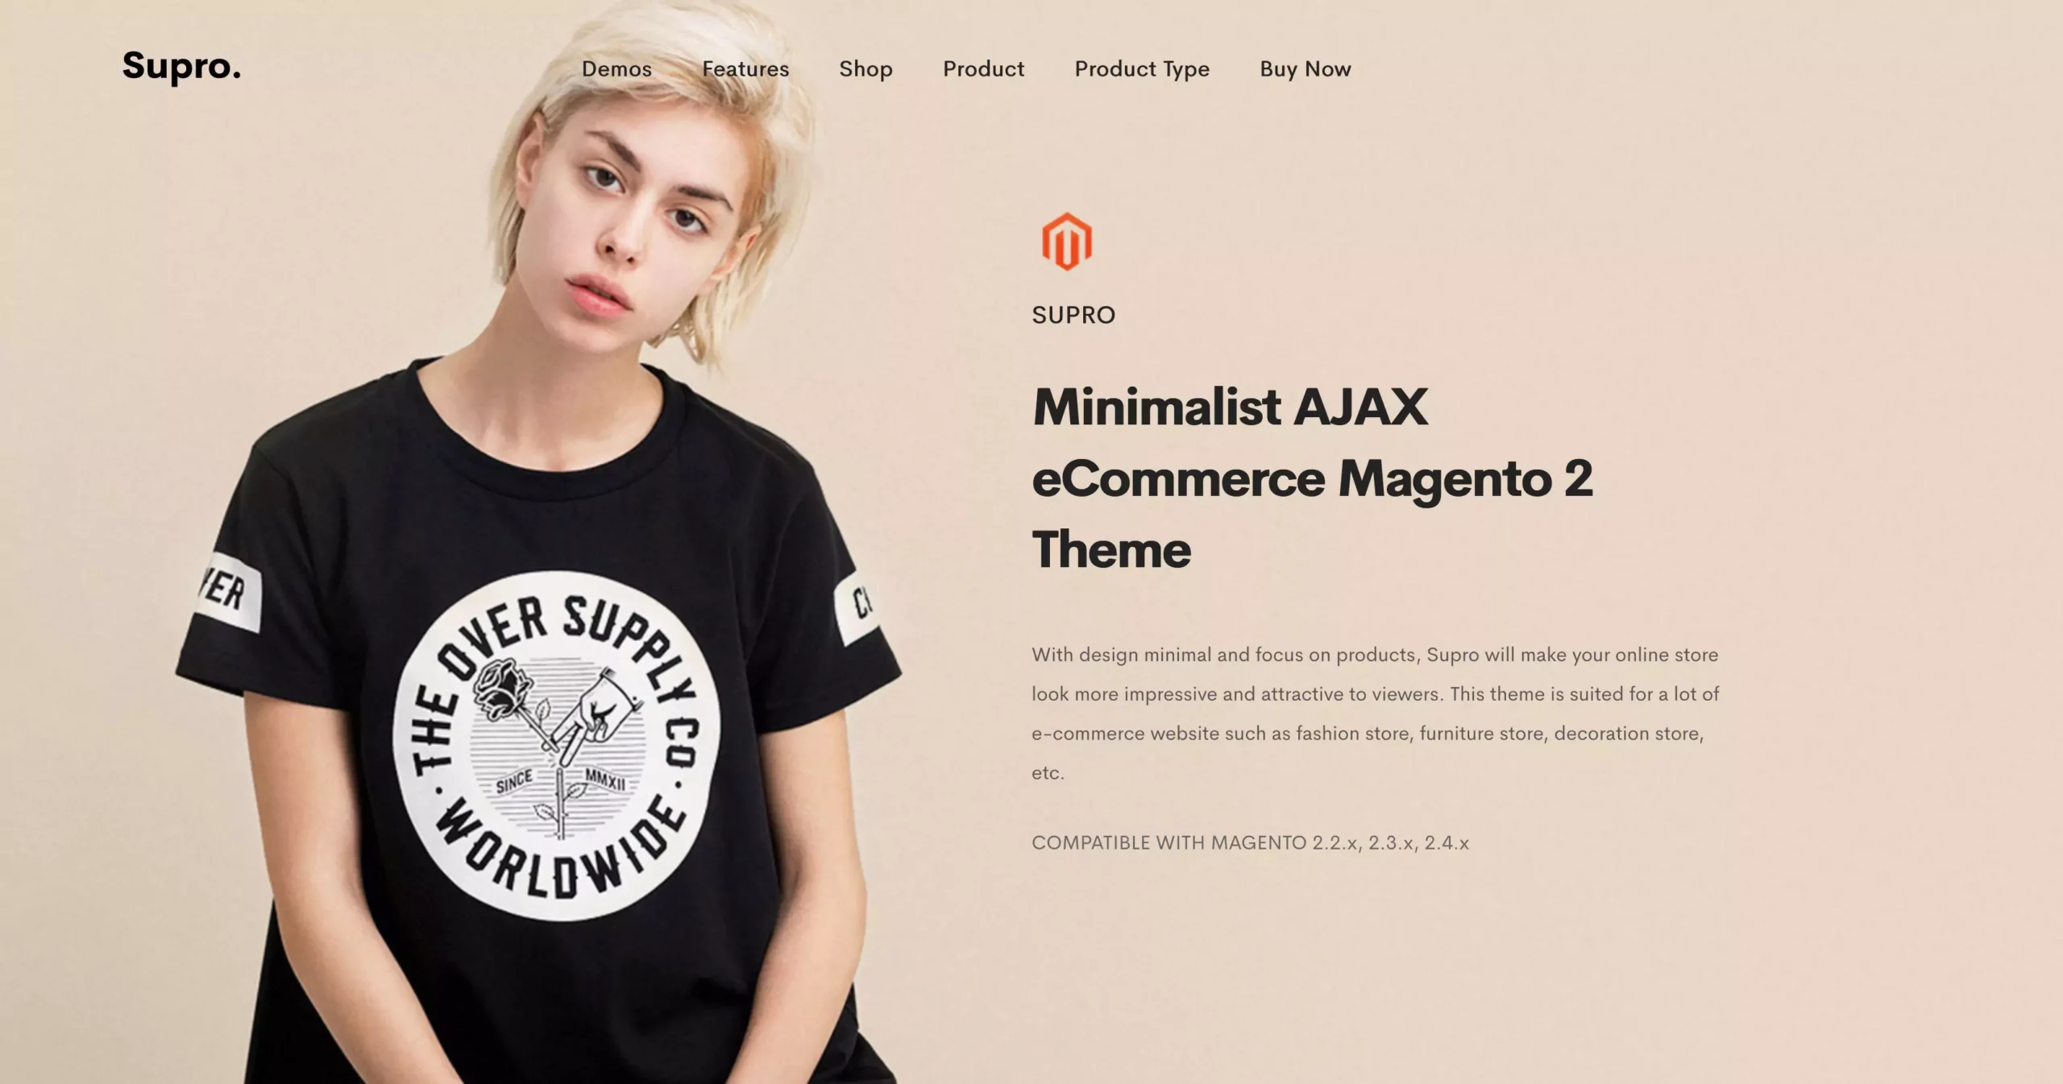Click Buy Now button
Screen dimensions: 2063x1084
pyautogui.click(x=1305, y=68)
